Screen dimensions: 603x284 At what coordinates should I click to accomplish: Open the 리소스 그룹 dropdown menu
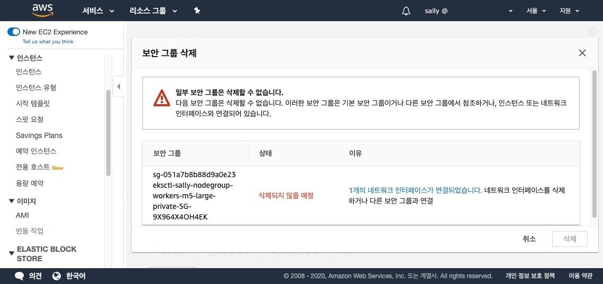(153, 11)
